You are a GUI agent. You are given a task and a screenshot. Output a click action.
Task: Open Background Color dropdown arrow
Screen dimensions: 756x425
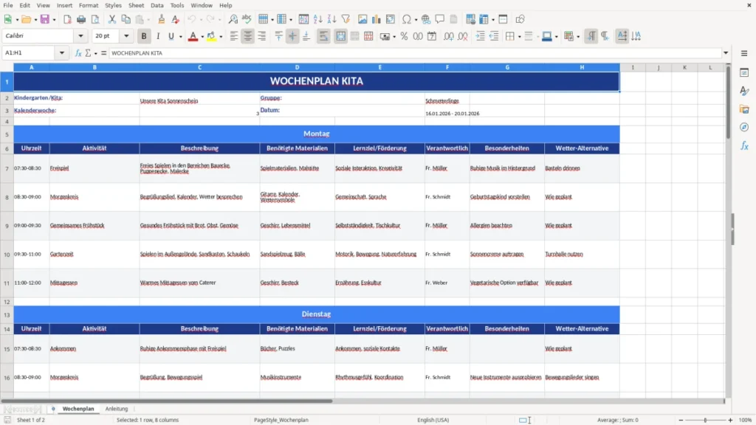[x=221, y=36]
